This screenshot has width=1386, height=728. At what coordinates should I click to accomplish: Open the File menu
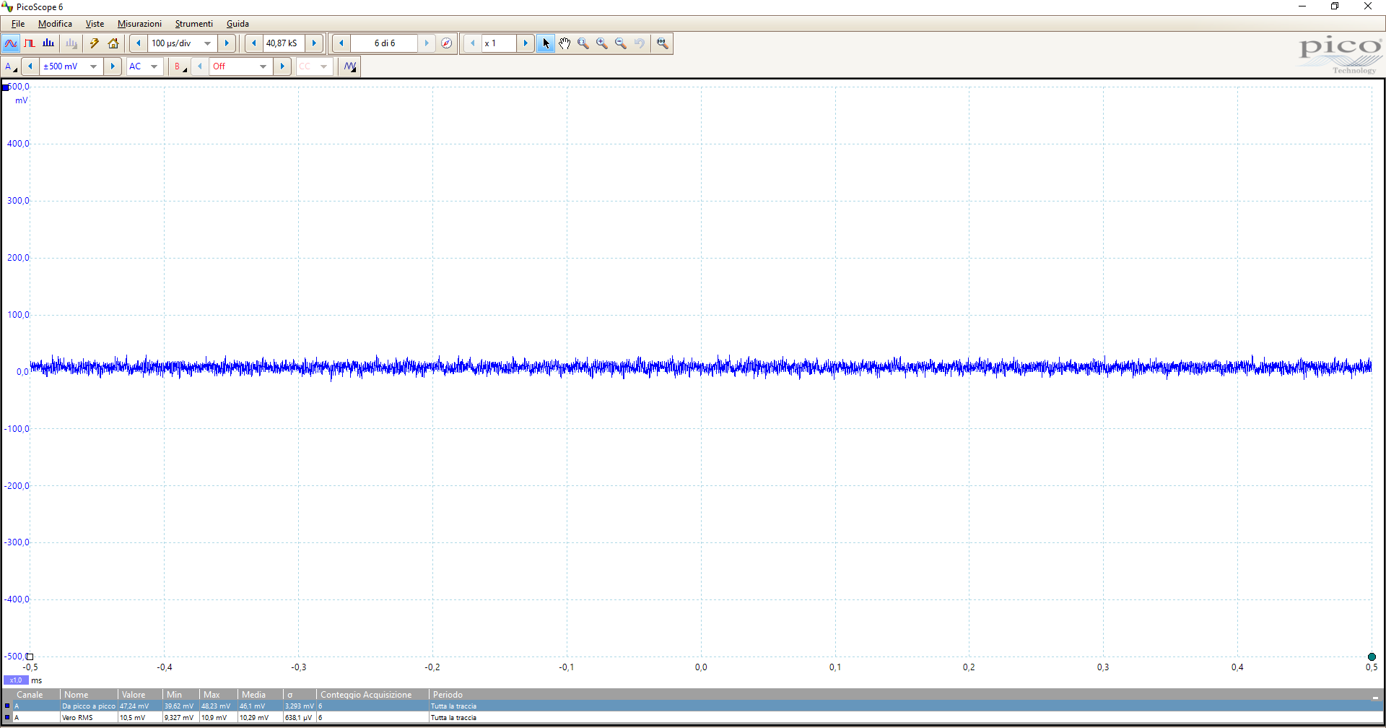pyautogui.click(x=18, y=24)
